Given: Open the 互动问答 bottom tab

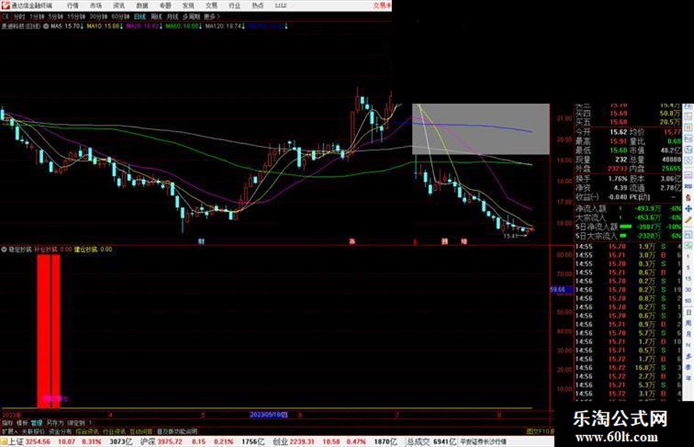Looking at the screenshot, I should [x=141, y=431].
